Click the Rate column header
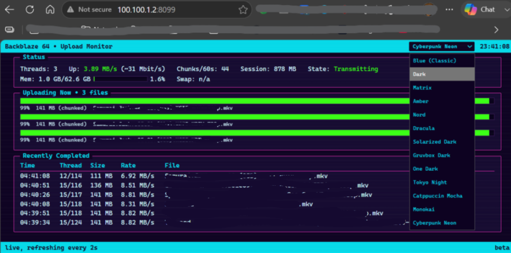The image size is (511, 253). [x=128, y=166]
